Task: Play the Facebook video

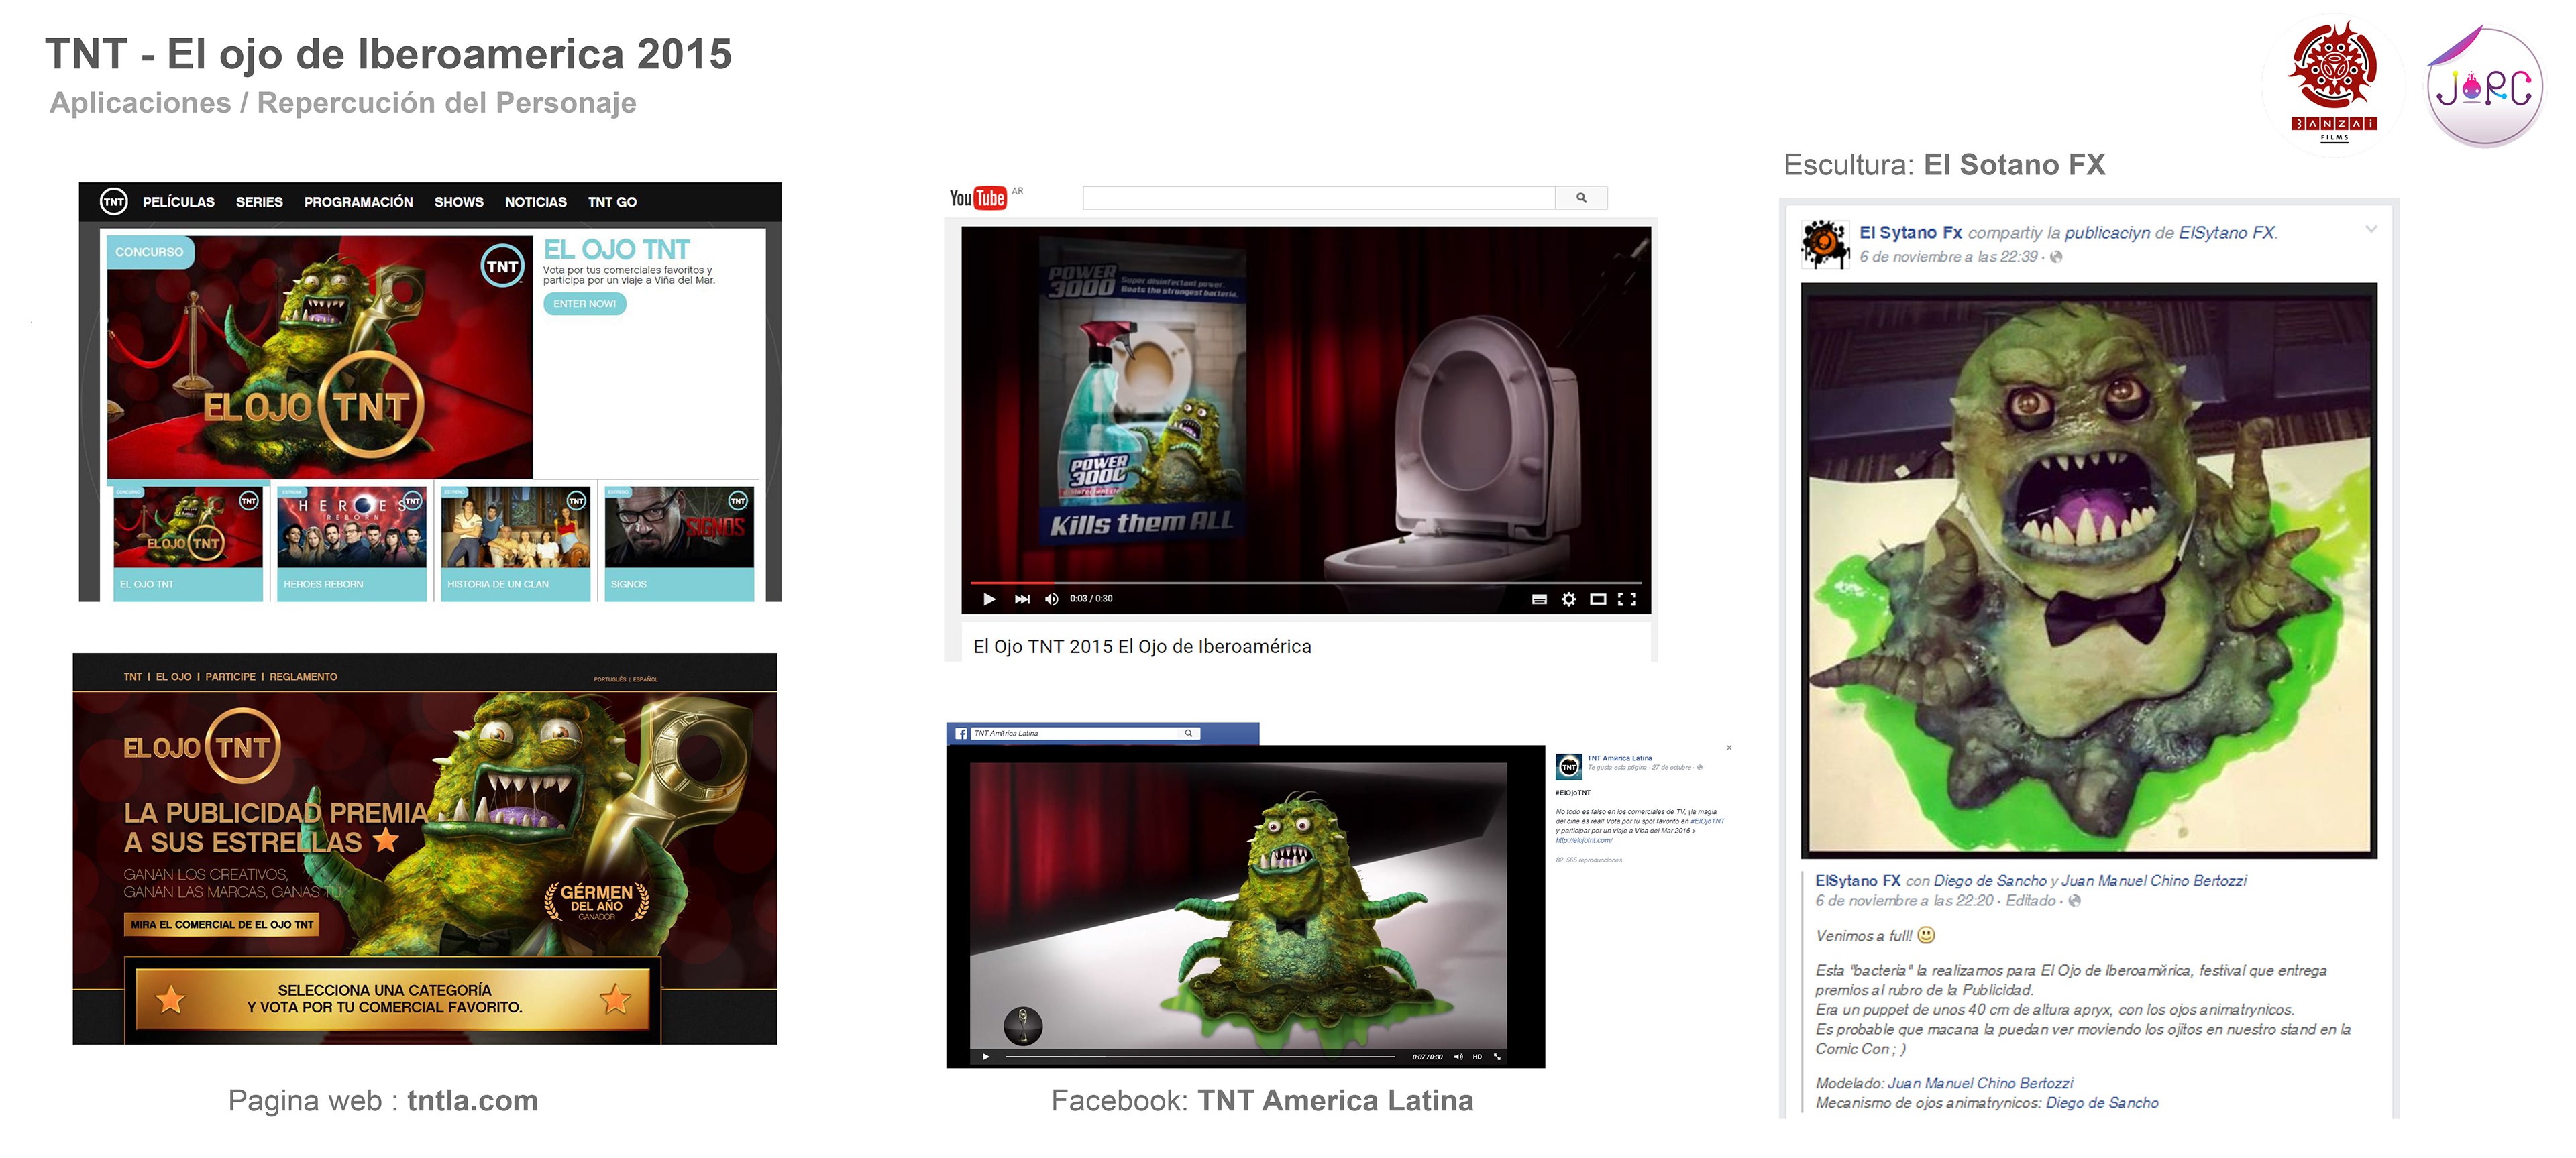Action: (986, 1056)
